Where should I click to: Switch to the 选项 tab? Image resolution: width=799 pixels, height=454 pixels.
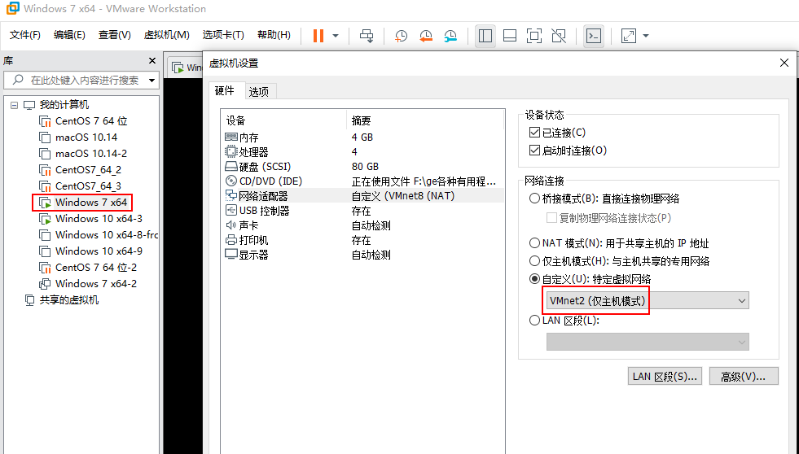click(x=259, y=92)
